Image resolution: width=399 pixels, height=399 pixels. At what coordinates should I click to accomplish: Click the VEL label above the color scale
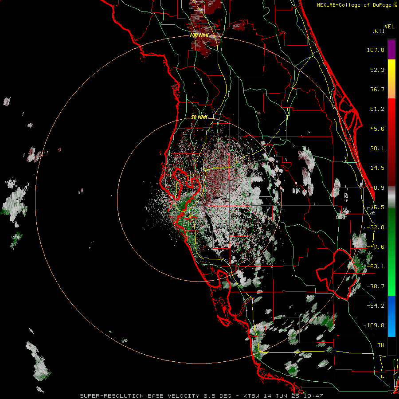[x=390, y=27]
